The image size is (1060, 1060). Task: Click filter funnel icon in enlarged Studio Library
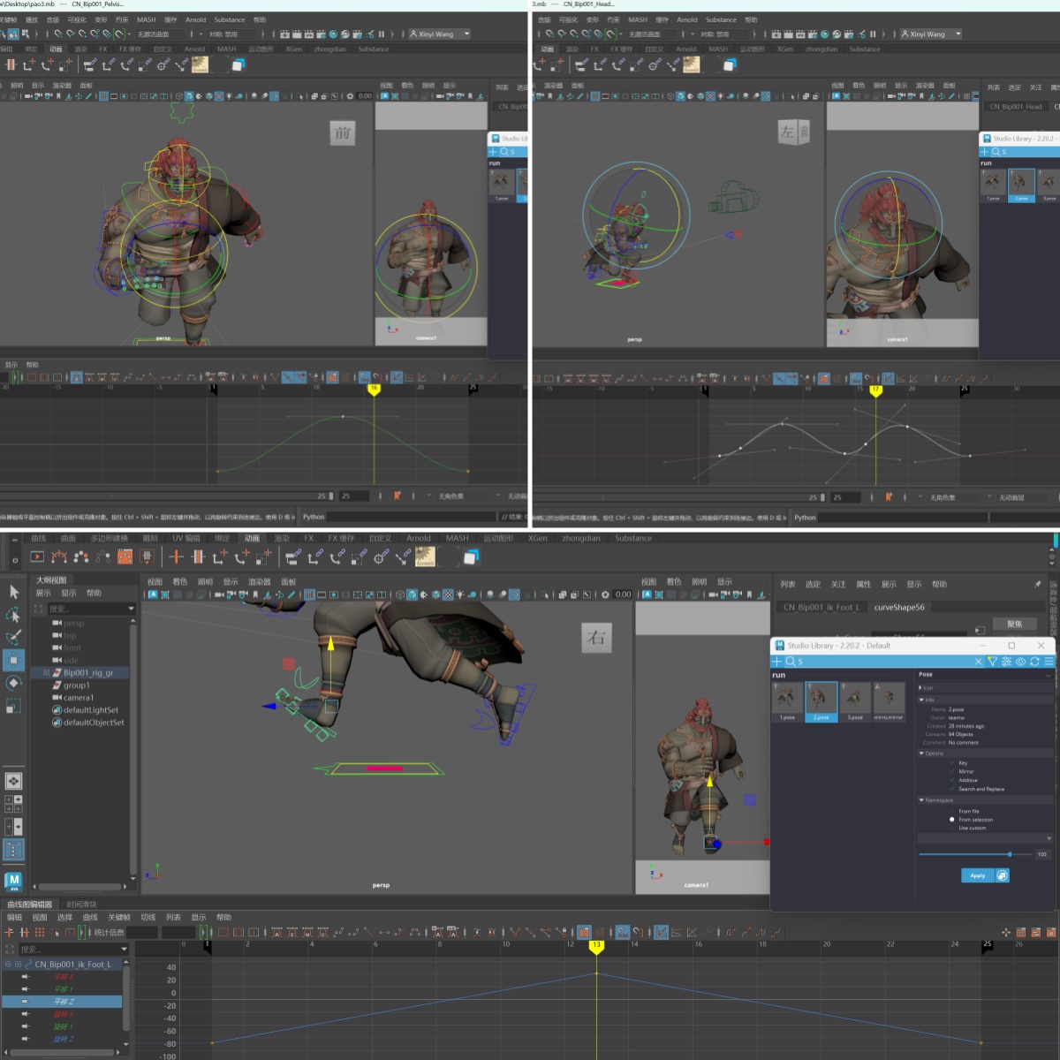(992, 661)
